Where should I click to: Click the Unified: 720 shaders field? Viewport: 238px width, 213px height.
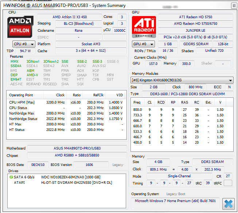(214, 51)
